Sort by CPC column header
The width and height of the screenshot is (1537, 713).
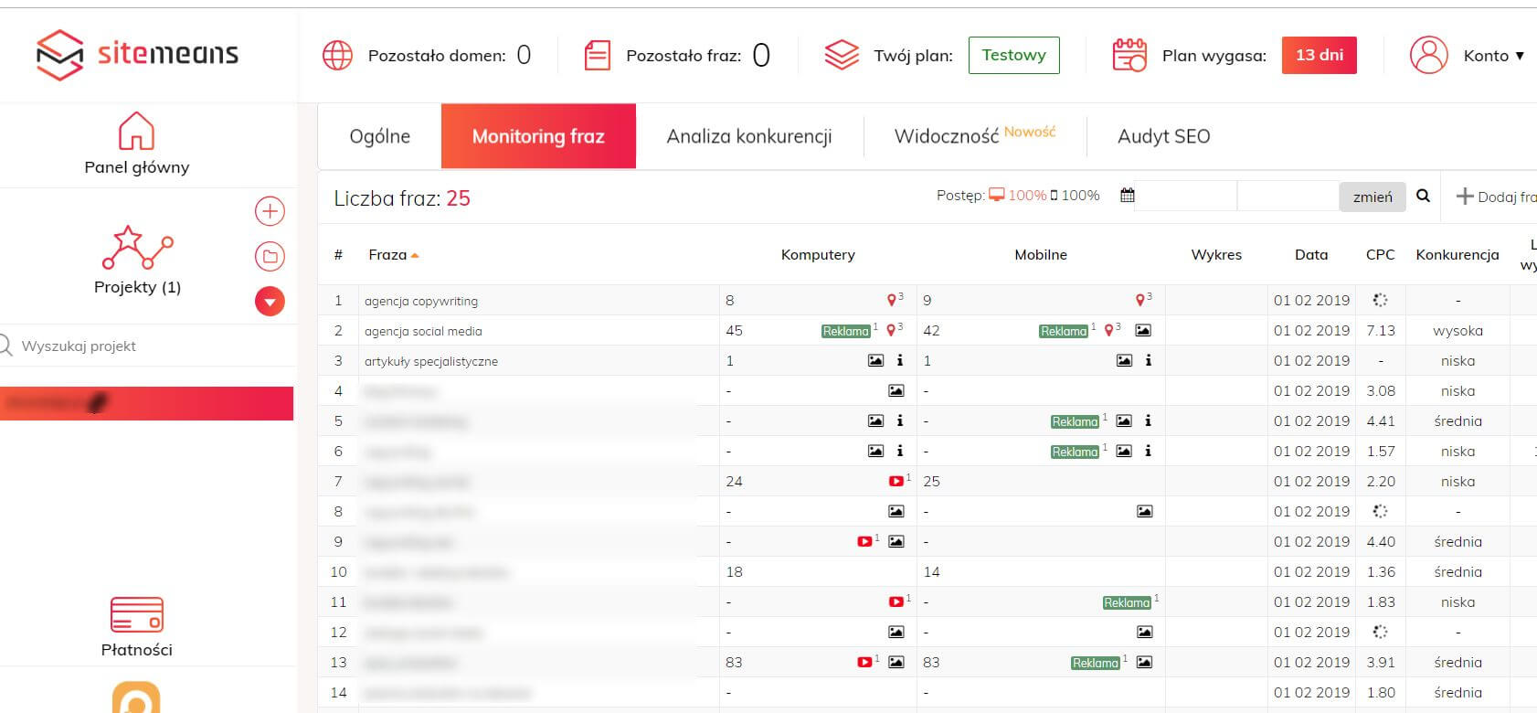(1380, 255)
